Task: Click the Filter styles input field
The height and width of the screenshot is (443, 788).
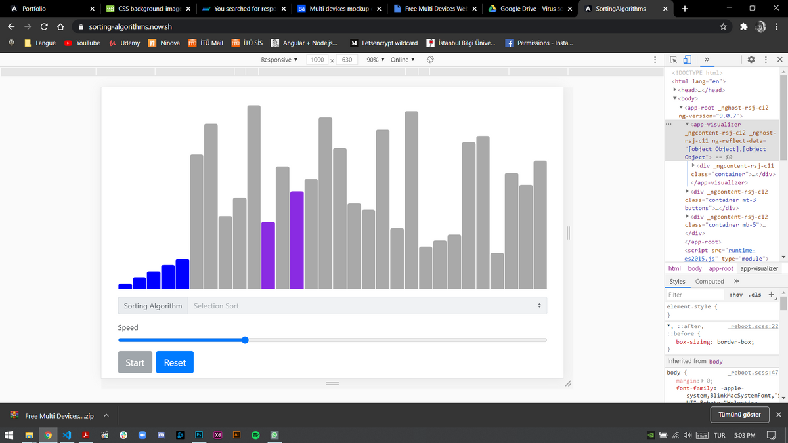Action: tap(695, 295)
